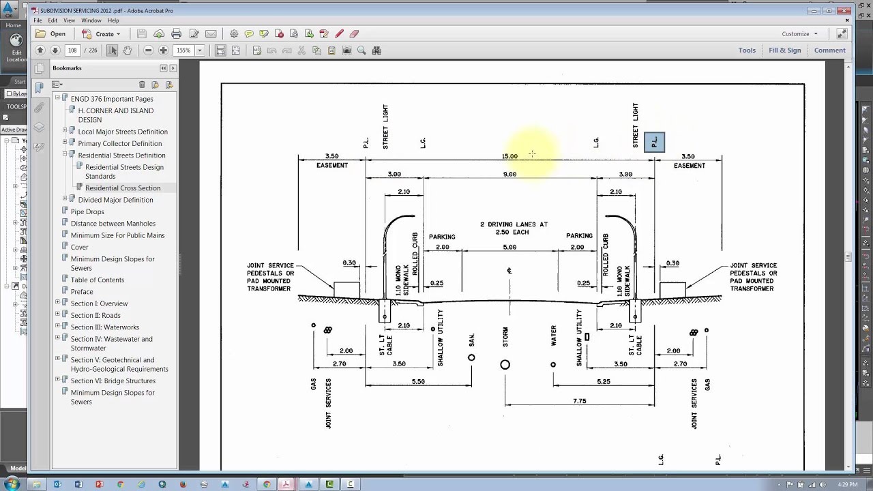Print the document
Viewport: 873px width, 491px height.
coord(177,33)
